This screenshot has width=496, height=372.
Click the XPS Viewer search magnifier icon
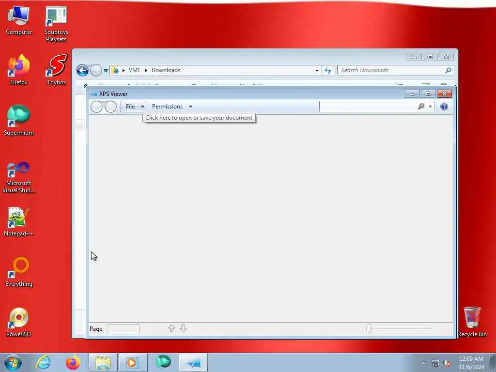click(421, 107)
